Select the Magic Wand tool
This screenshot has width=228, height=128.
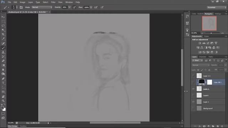[3, 30]
